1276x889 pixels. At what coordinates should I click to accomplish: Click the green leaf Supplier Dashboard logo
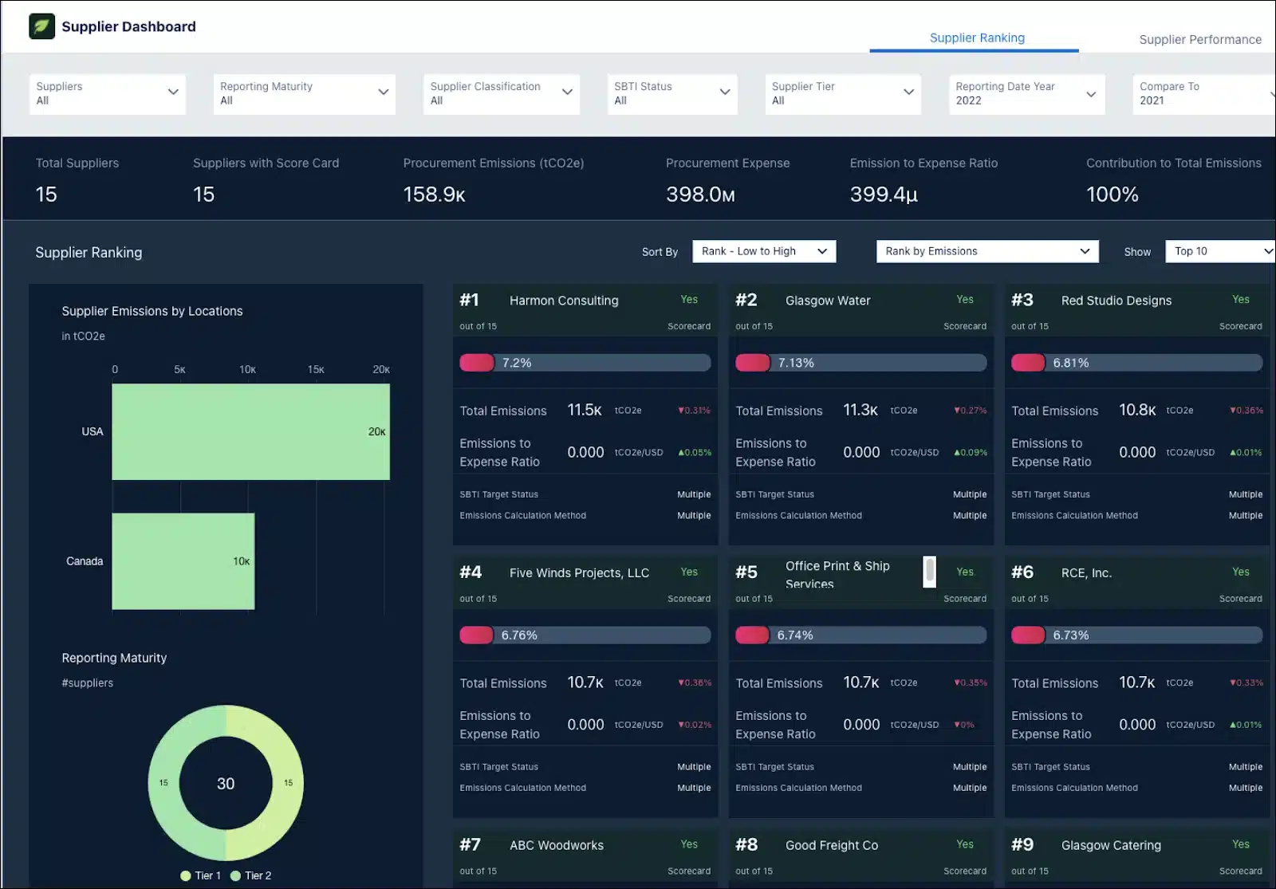click(41, 26)
